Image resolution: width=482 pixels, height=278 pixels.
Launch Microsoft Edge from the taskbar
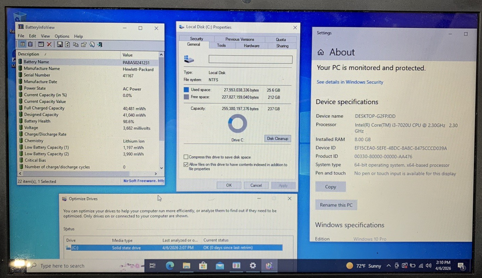point(170,266)
